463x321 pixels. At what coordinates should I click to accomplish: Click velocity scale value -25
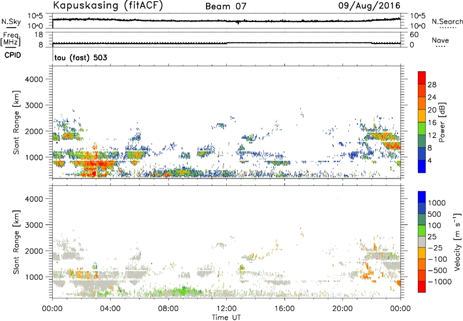point(435,247)
